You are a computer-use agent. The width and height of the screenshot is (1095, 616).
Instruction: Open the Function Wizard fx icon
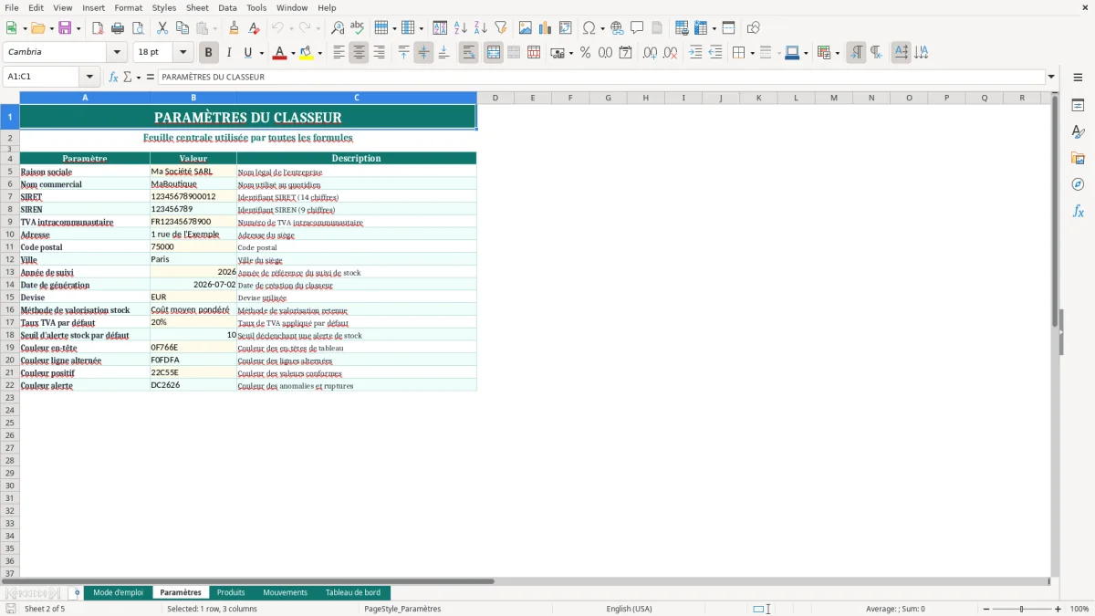coord(113,77)
